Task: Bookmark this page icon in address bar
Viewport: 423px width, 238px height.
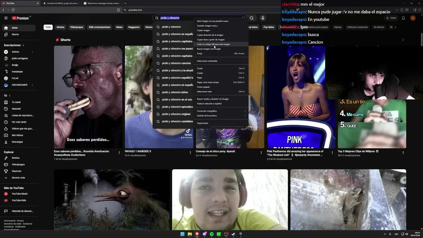Action: point(118,10)
